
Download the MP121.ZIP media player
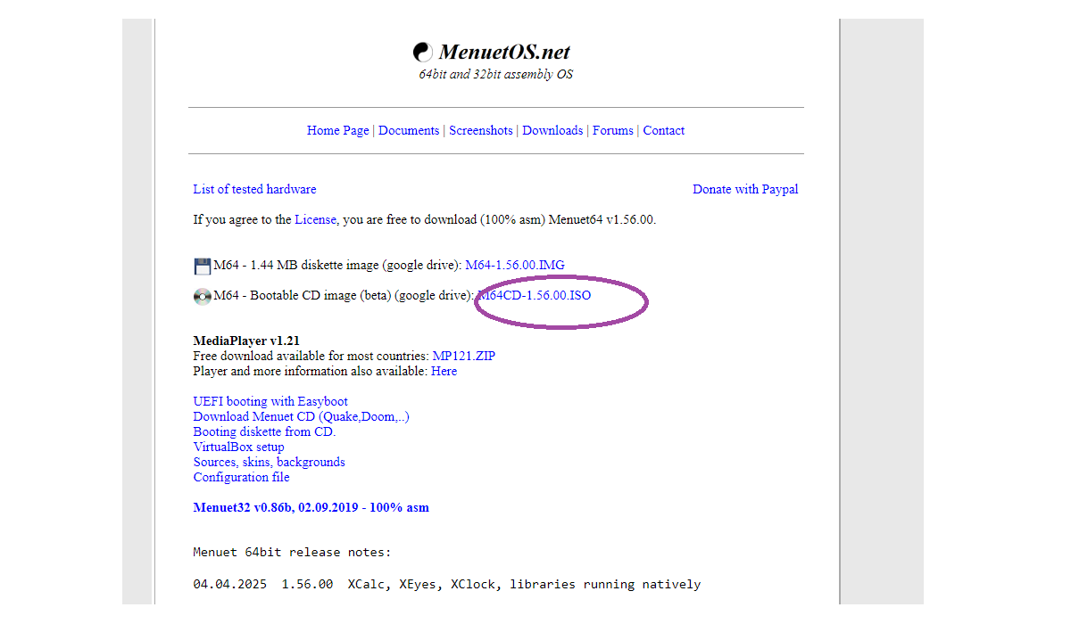[x=464, y=356]
